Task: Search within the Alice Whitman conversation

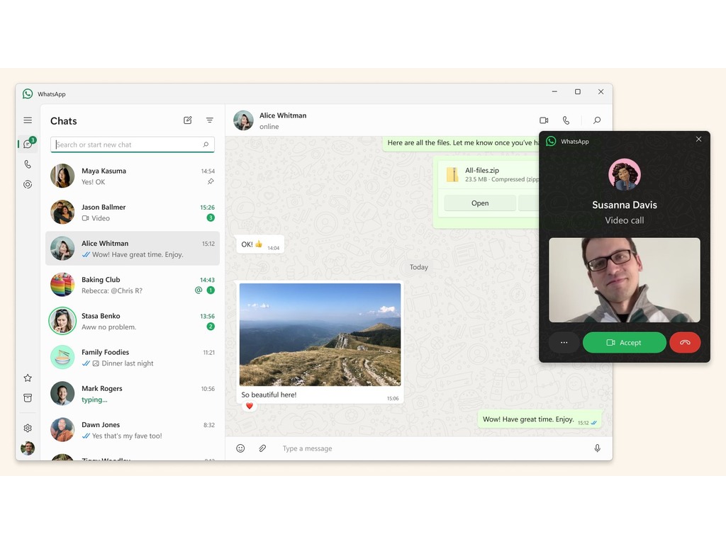Action: (x=597, y=120)
